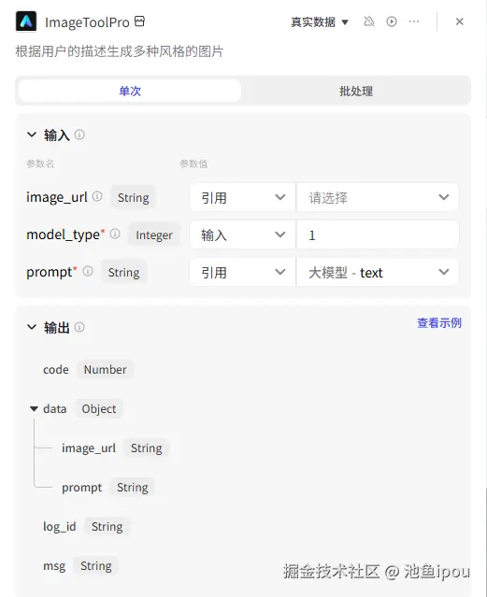Click the 参数名 column header

tap(40, 163)
